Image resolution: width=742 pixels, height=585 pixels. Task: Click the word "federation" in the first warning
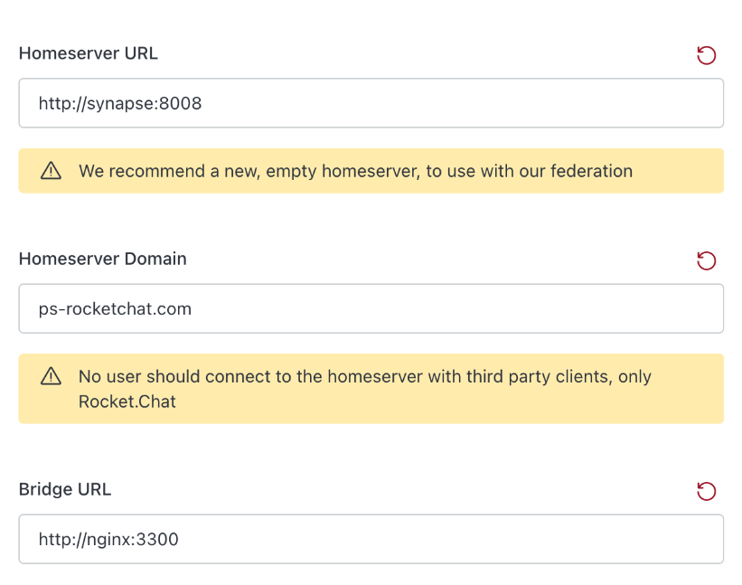pos(588,171)
